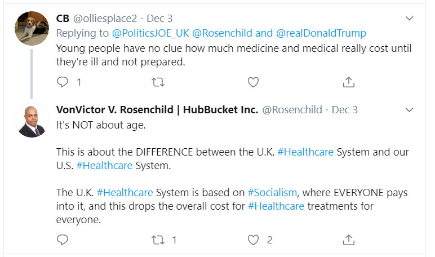Open #Healthcare hashtag after U.K.
This screenshot has height=257, width=435.
(305, 152)
